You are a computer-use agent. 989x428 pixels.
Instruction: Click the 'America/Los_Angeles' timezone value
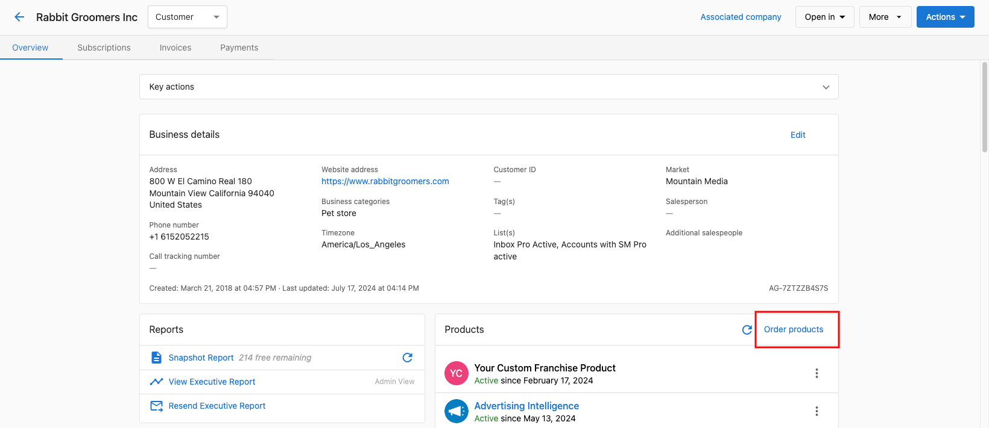(364, 244)
